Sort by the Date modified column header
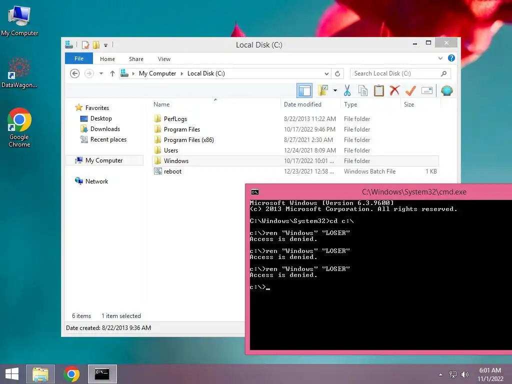The image size is (512, 384). point(310,104)
